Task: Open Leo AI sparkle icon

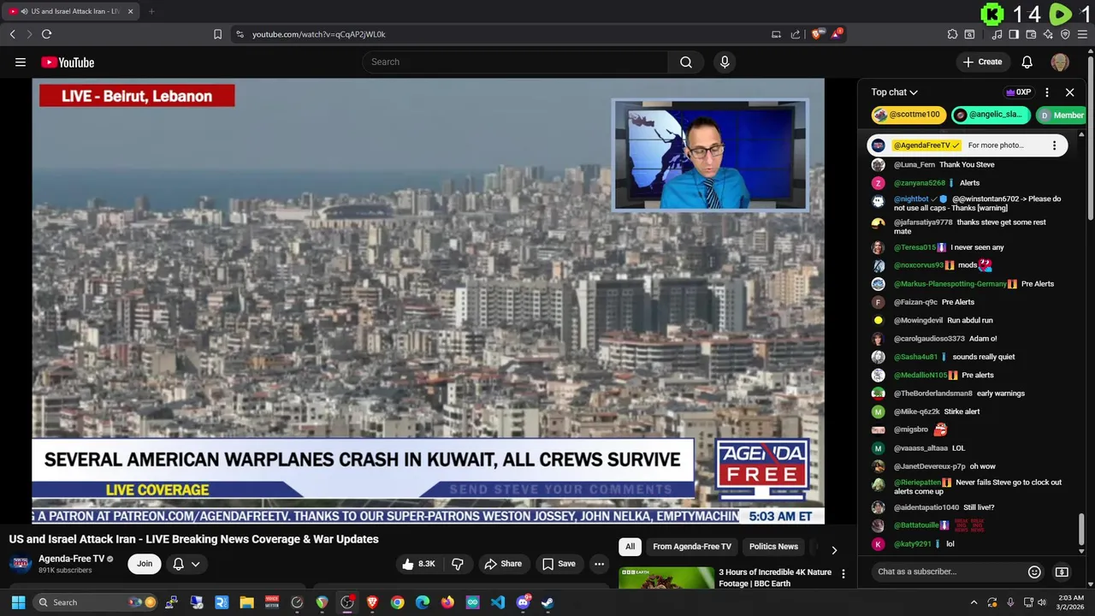Action: click(x=1048, y=34)
